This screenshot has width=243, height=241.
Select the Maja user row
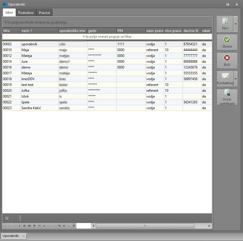coord(107,50)
